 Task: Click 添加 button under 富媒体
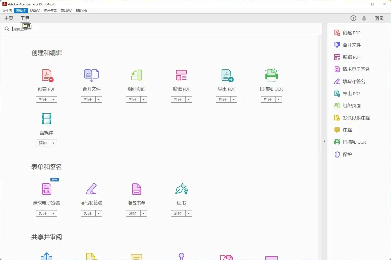(x=43, y=143)
